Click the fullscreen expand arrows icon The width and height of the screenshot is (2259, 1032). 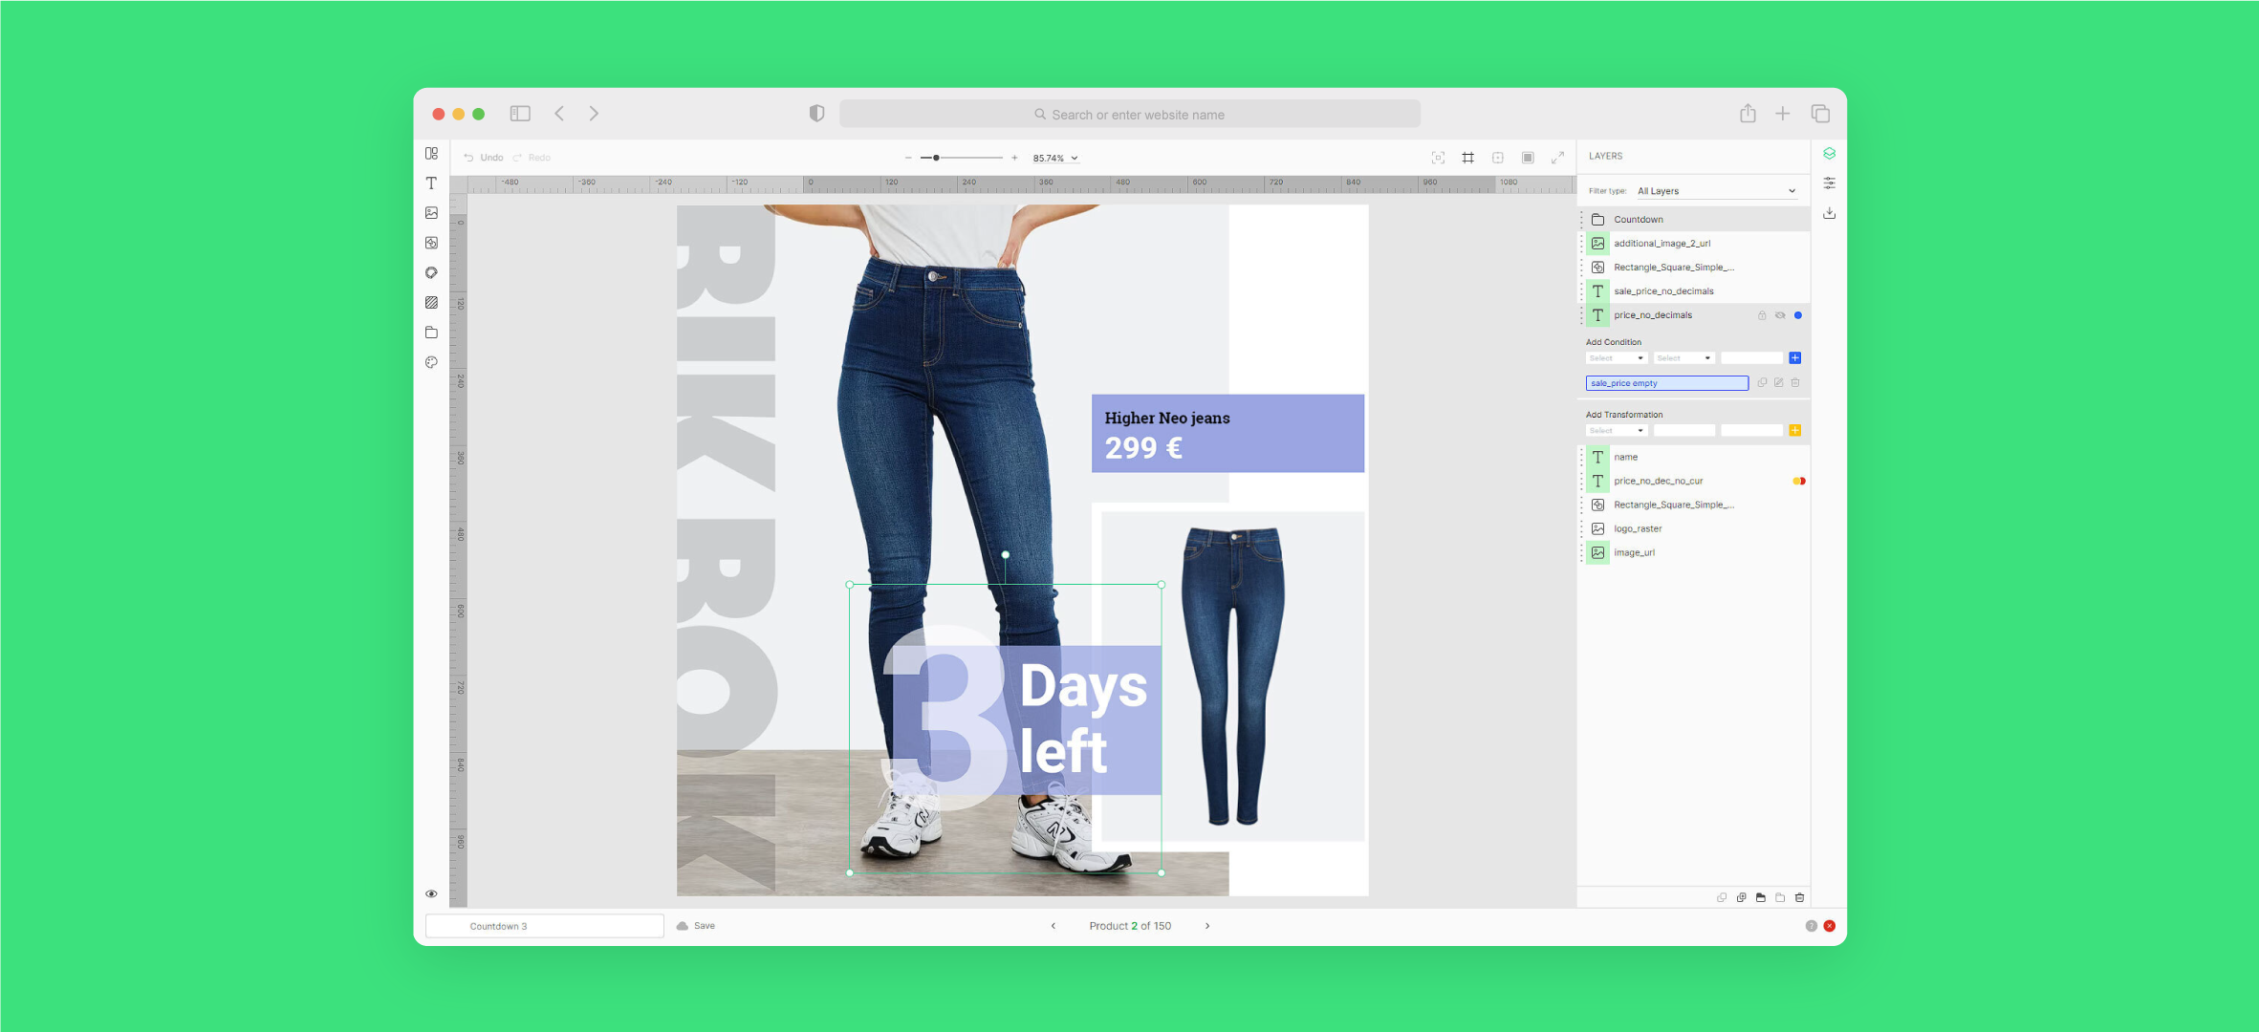click(1557, 158)
